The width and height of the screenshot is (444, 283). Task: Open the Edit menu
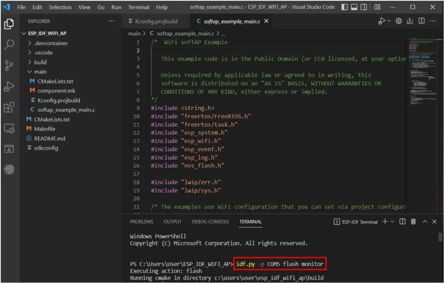[x=37, y=7]
